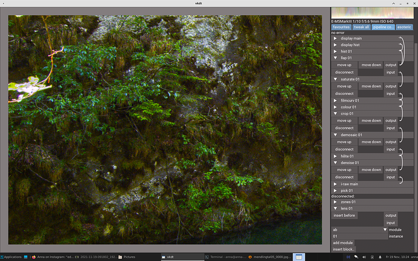Viewport: 418px width, 261px height.
Task: Click the output connector of saturate 01
Action: 391,86
